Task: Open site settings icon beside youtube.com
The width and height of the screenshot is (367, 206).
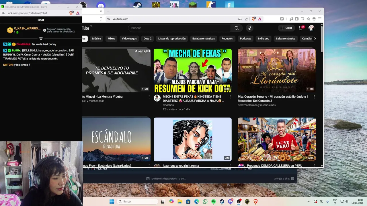Action: pos(108,19)
